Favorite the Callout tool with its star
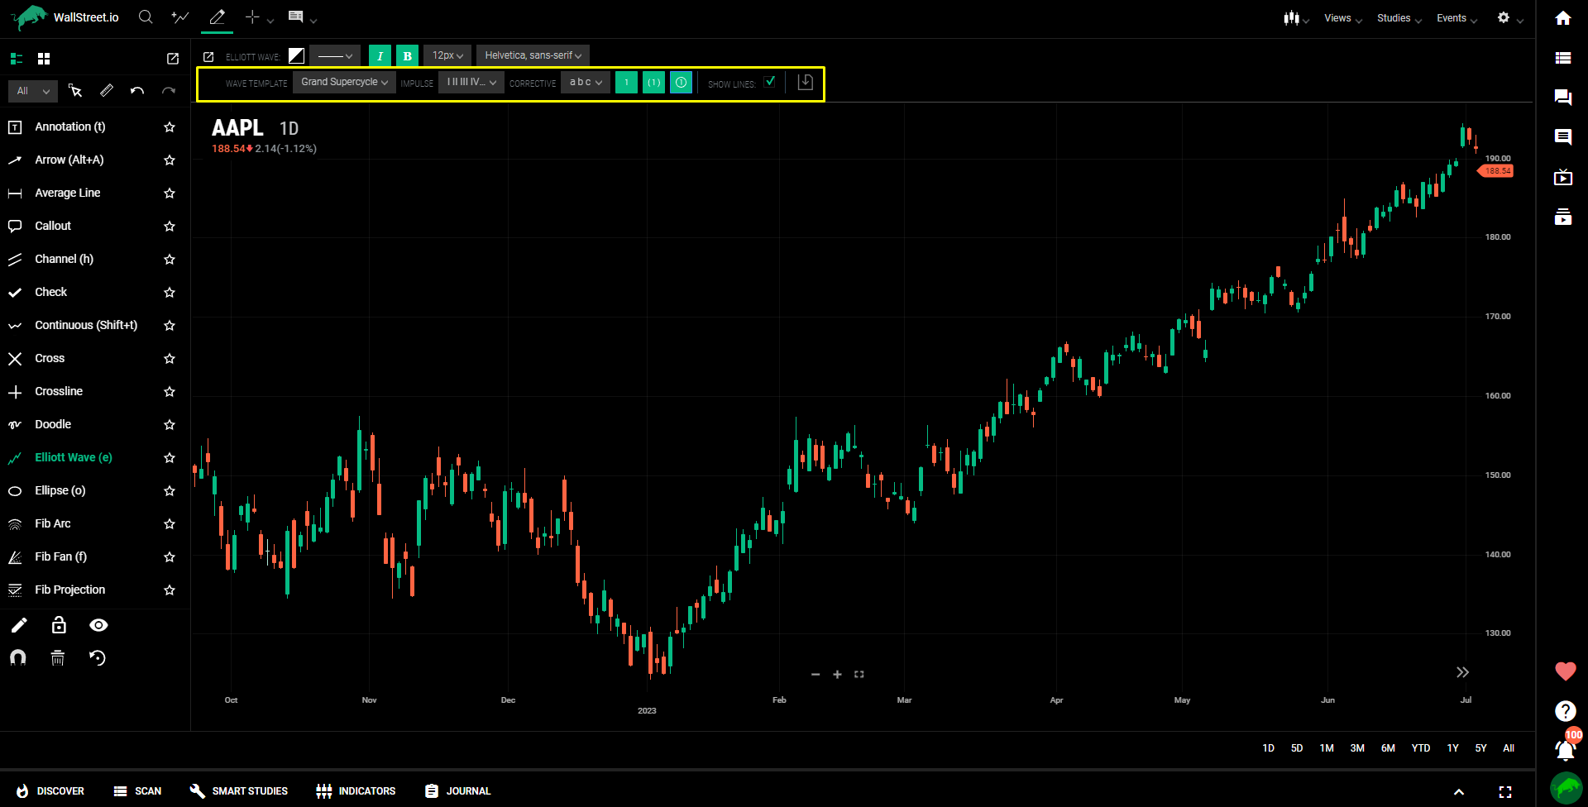 pos(170,226)
